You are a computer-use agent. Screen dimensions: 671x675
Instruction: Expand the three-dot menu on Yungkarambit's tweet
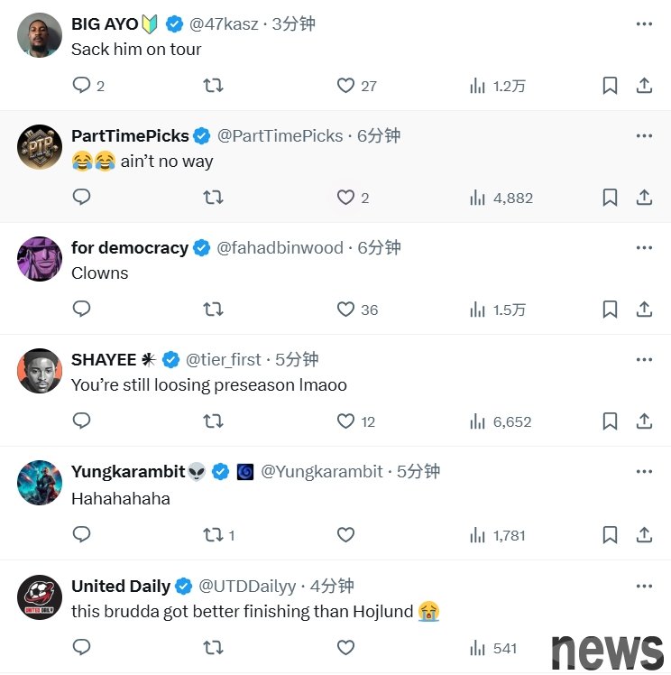click(644, 472)
